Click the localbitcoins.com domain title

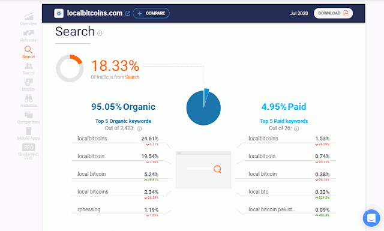(95, 13)
